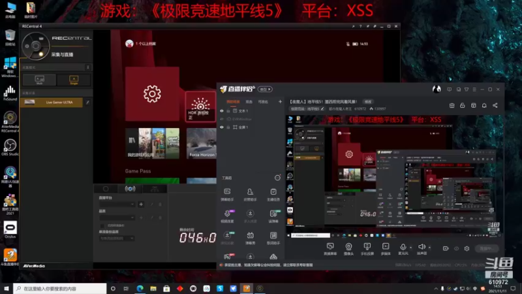Open the second toolbox tool with person icon
This screenshot has height=294, width=522.
(250, 195)
